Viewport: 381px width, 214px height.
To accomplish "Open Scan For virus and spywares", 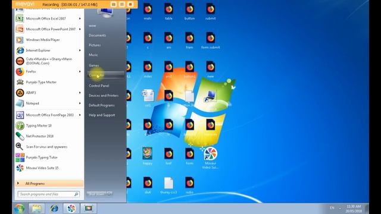I will (49, 147).
